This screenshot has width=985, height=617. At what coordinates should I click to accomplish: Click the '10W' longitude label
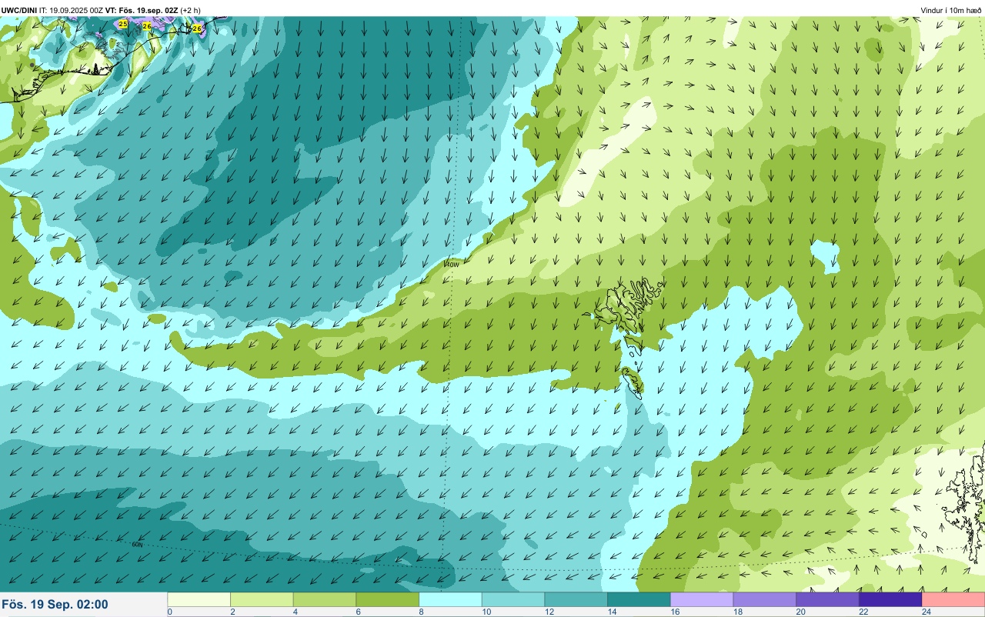452,264
